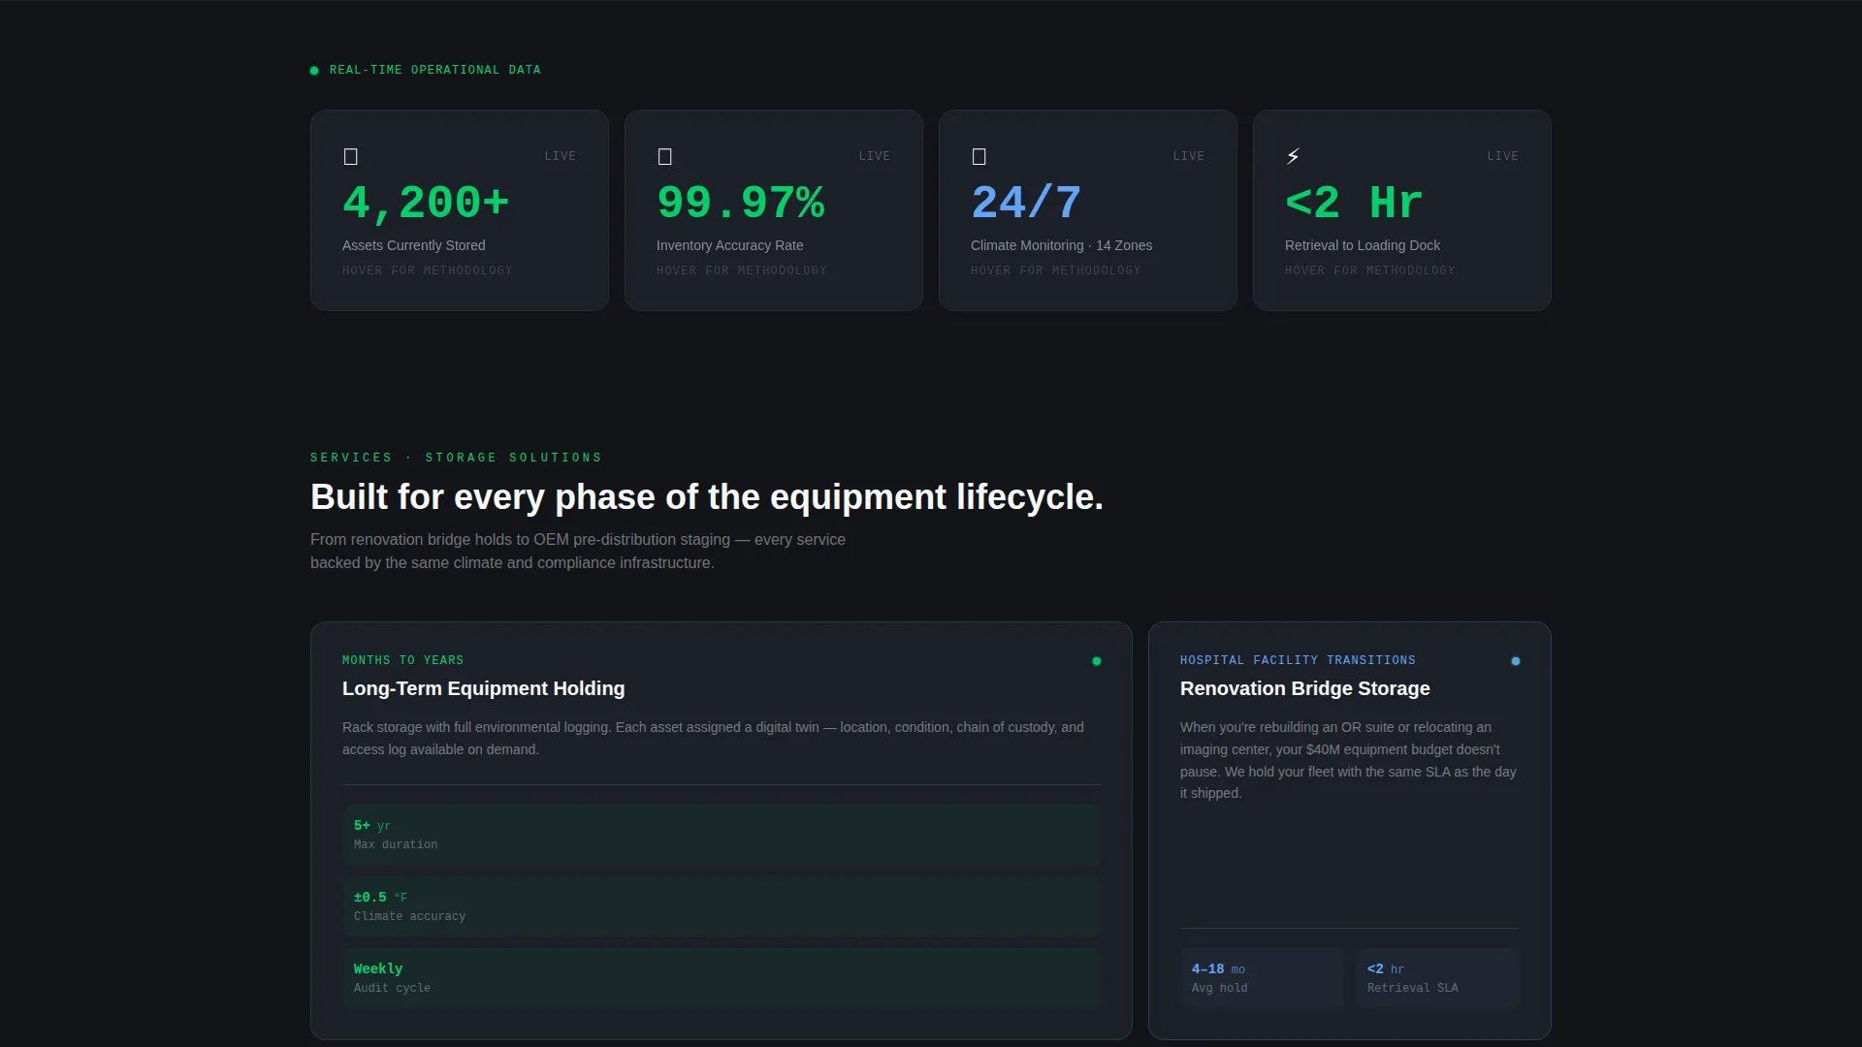Click the Assets Currently Stored label
The width and height of the screenshot is (1862, 1047).
coord(414,245)
